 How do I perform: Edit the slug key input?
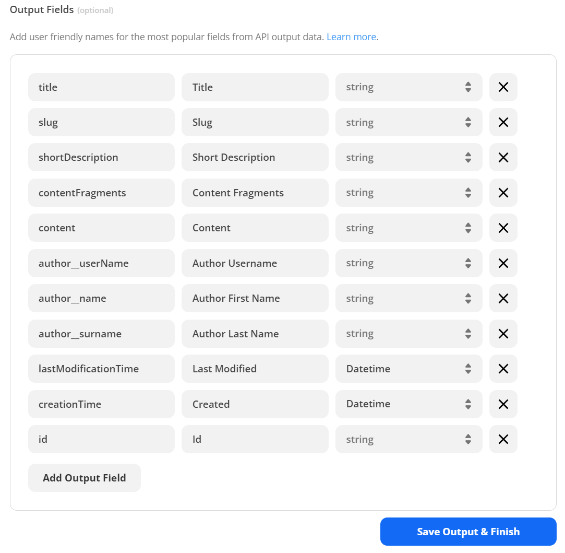(101, 122)
